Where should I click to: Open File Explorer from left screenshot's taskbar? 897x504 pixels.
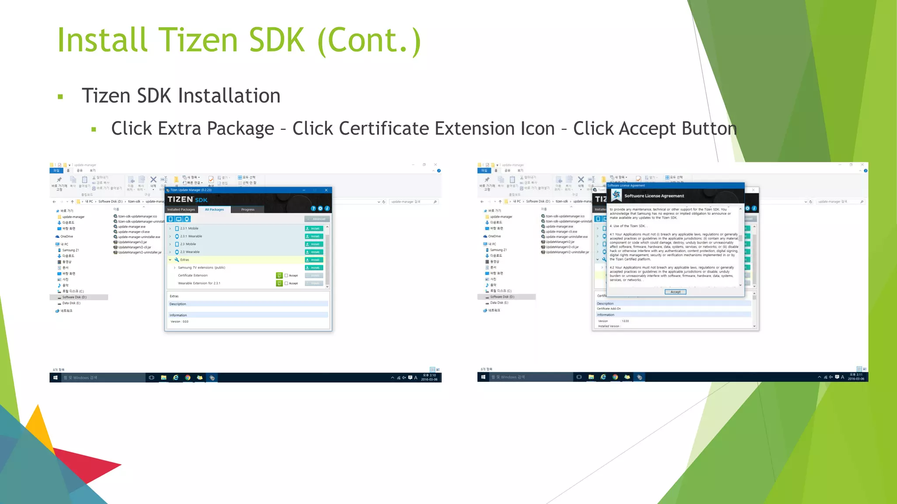click(x=164, y=378)
